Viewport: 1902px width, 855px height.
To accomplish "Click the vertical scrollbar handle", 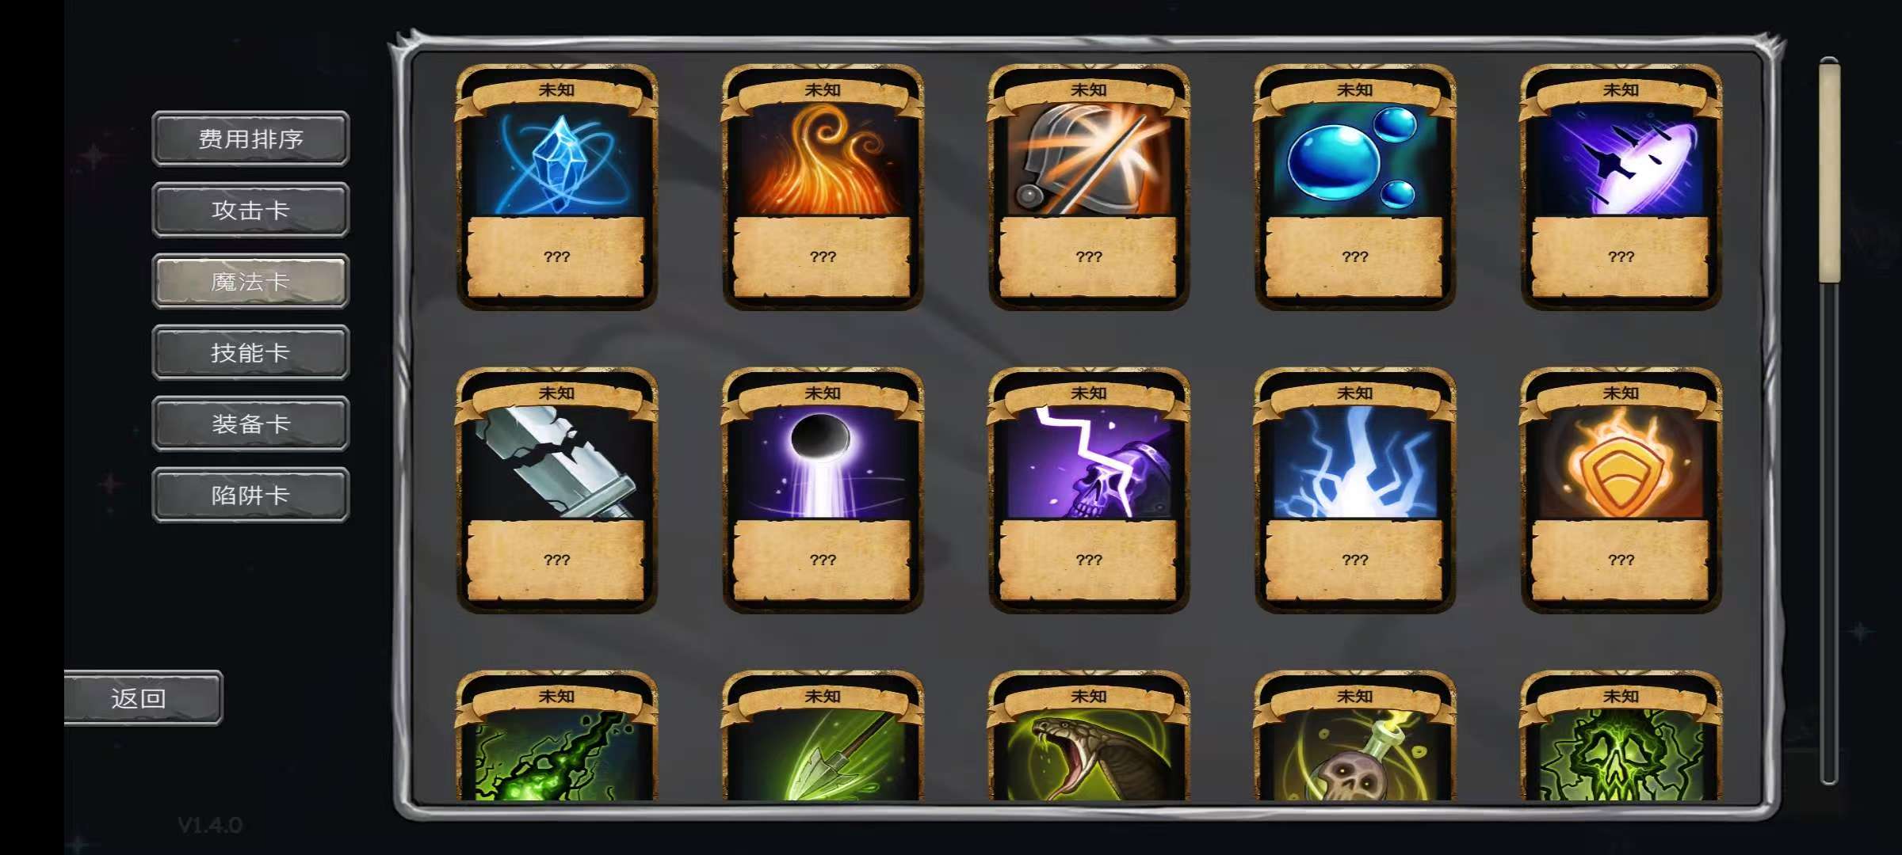I will [1829, 170].
